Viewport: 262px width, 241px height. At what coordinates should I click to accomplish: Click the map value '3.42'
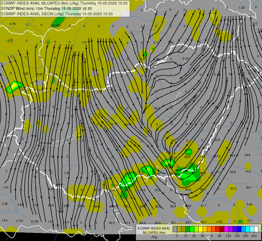tap(249, 204)
